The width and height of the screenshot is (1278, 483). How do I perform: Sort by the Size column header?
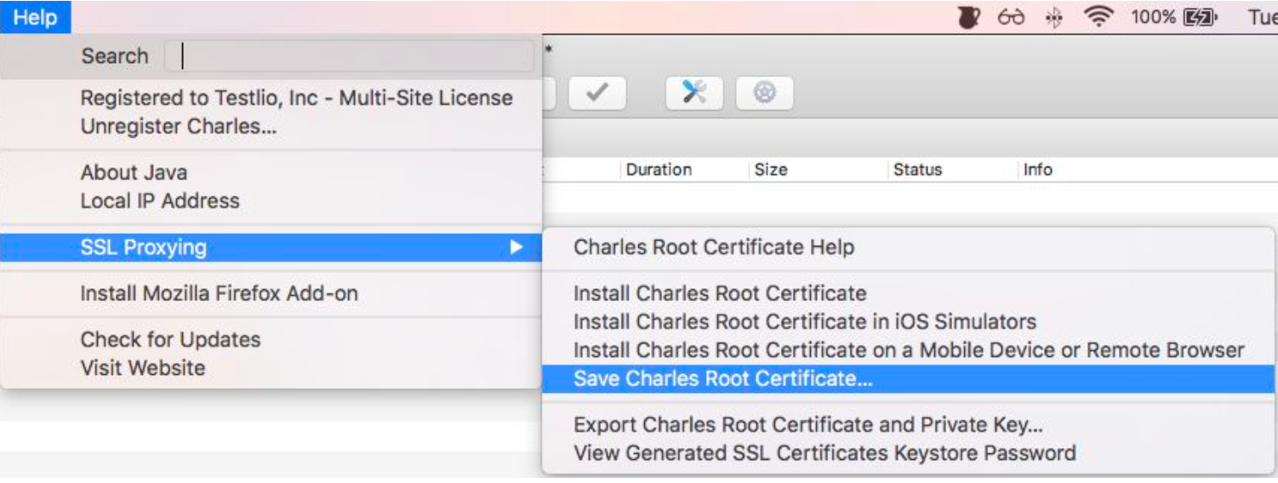click(770, 170)
